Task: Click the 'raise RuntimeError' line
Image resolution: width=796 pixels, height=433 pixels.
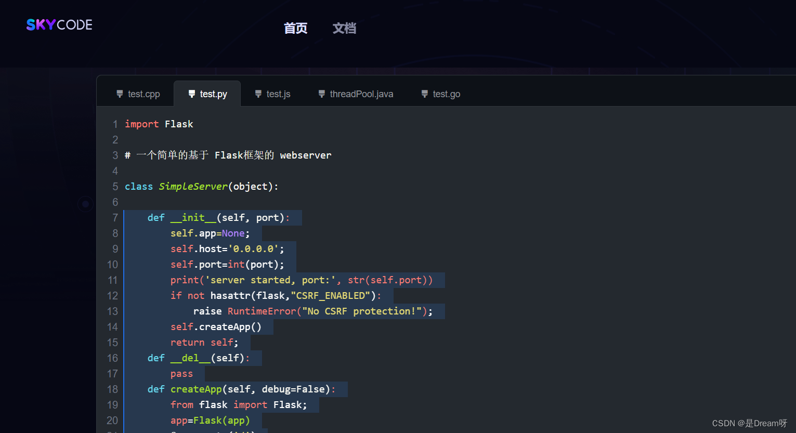Action: [x=313, y=311]
